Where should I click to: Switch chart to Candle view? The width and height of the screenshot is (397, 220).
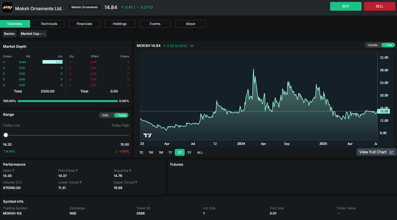point(373,45)
